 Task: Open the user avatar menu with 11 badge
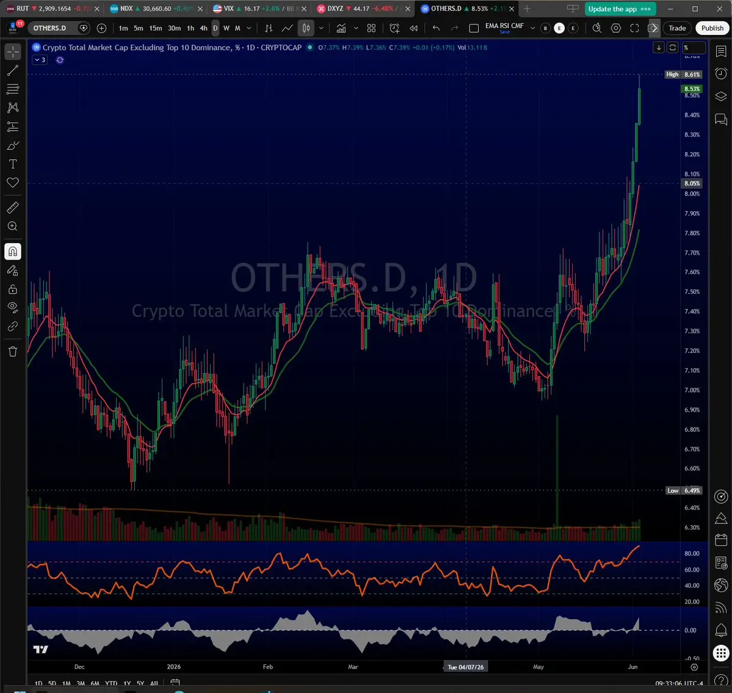(x=13, y=27)
